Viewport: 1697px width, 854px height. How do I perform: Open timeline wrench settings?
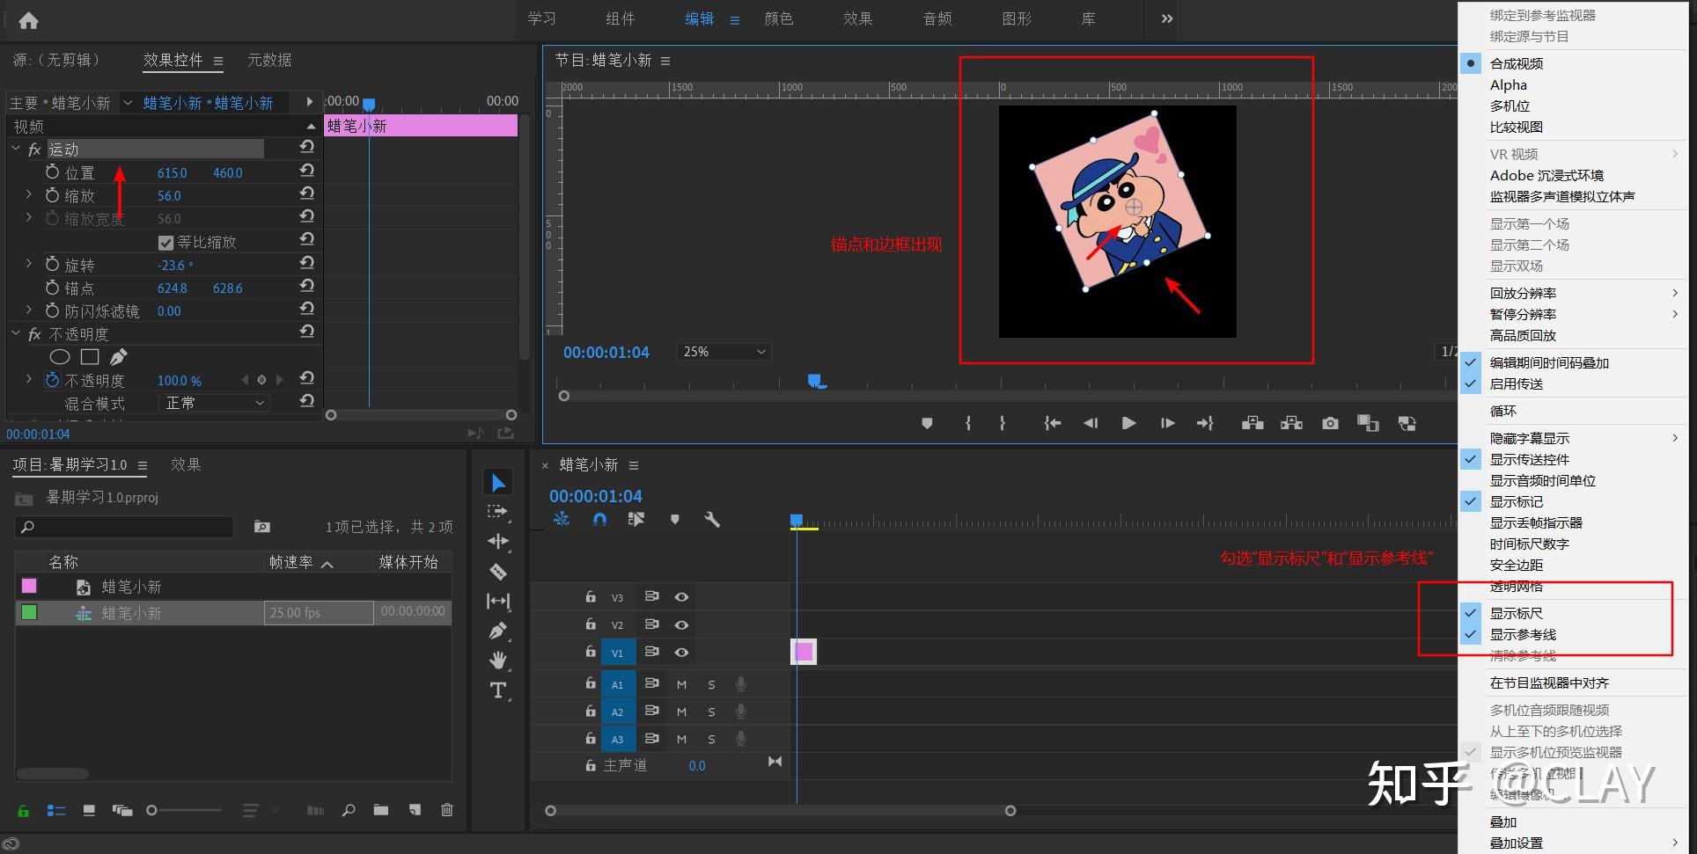(712, 520)
